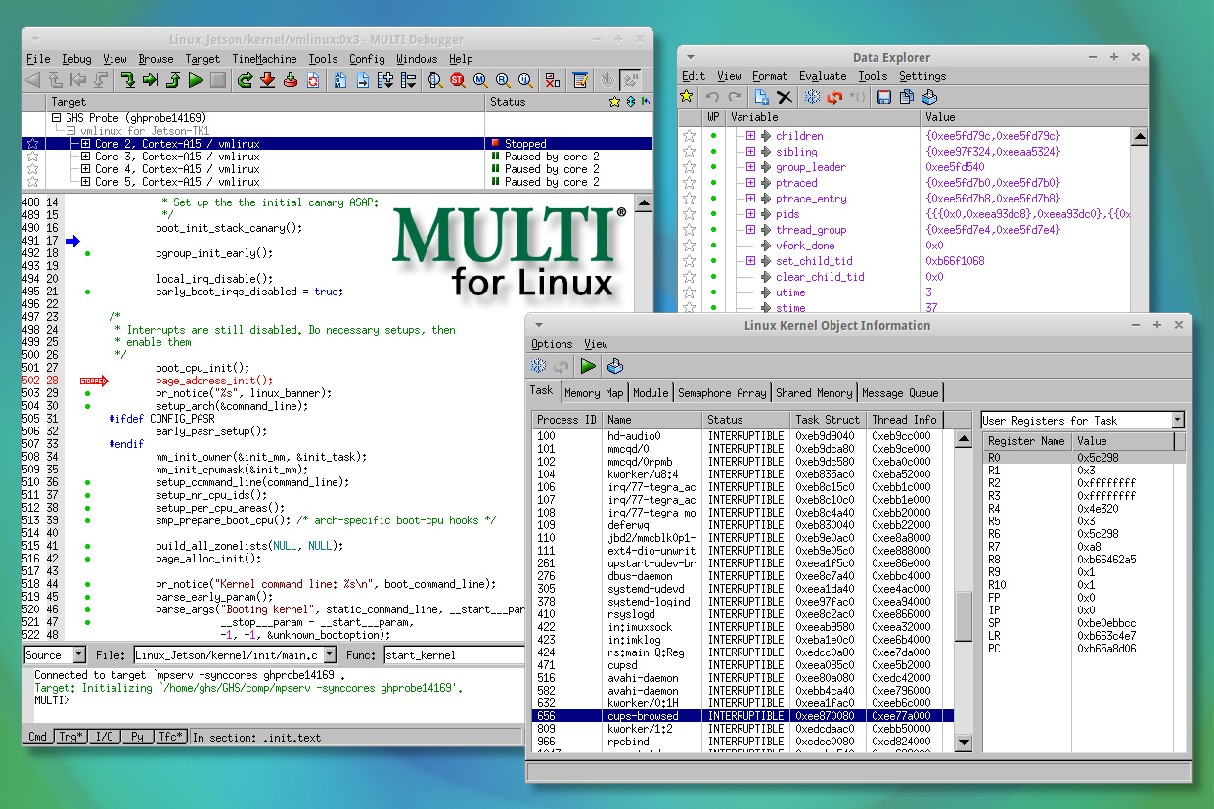The image size is (1214, 809).
Task: Click the red ST magnifier search icon
Action: (x=457, y=80)
